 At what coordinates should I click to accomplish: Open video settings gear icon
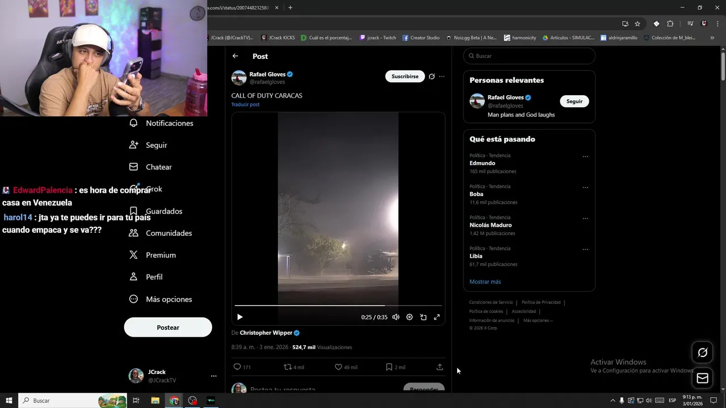tap(410, 317)
